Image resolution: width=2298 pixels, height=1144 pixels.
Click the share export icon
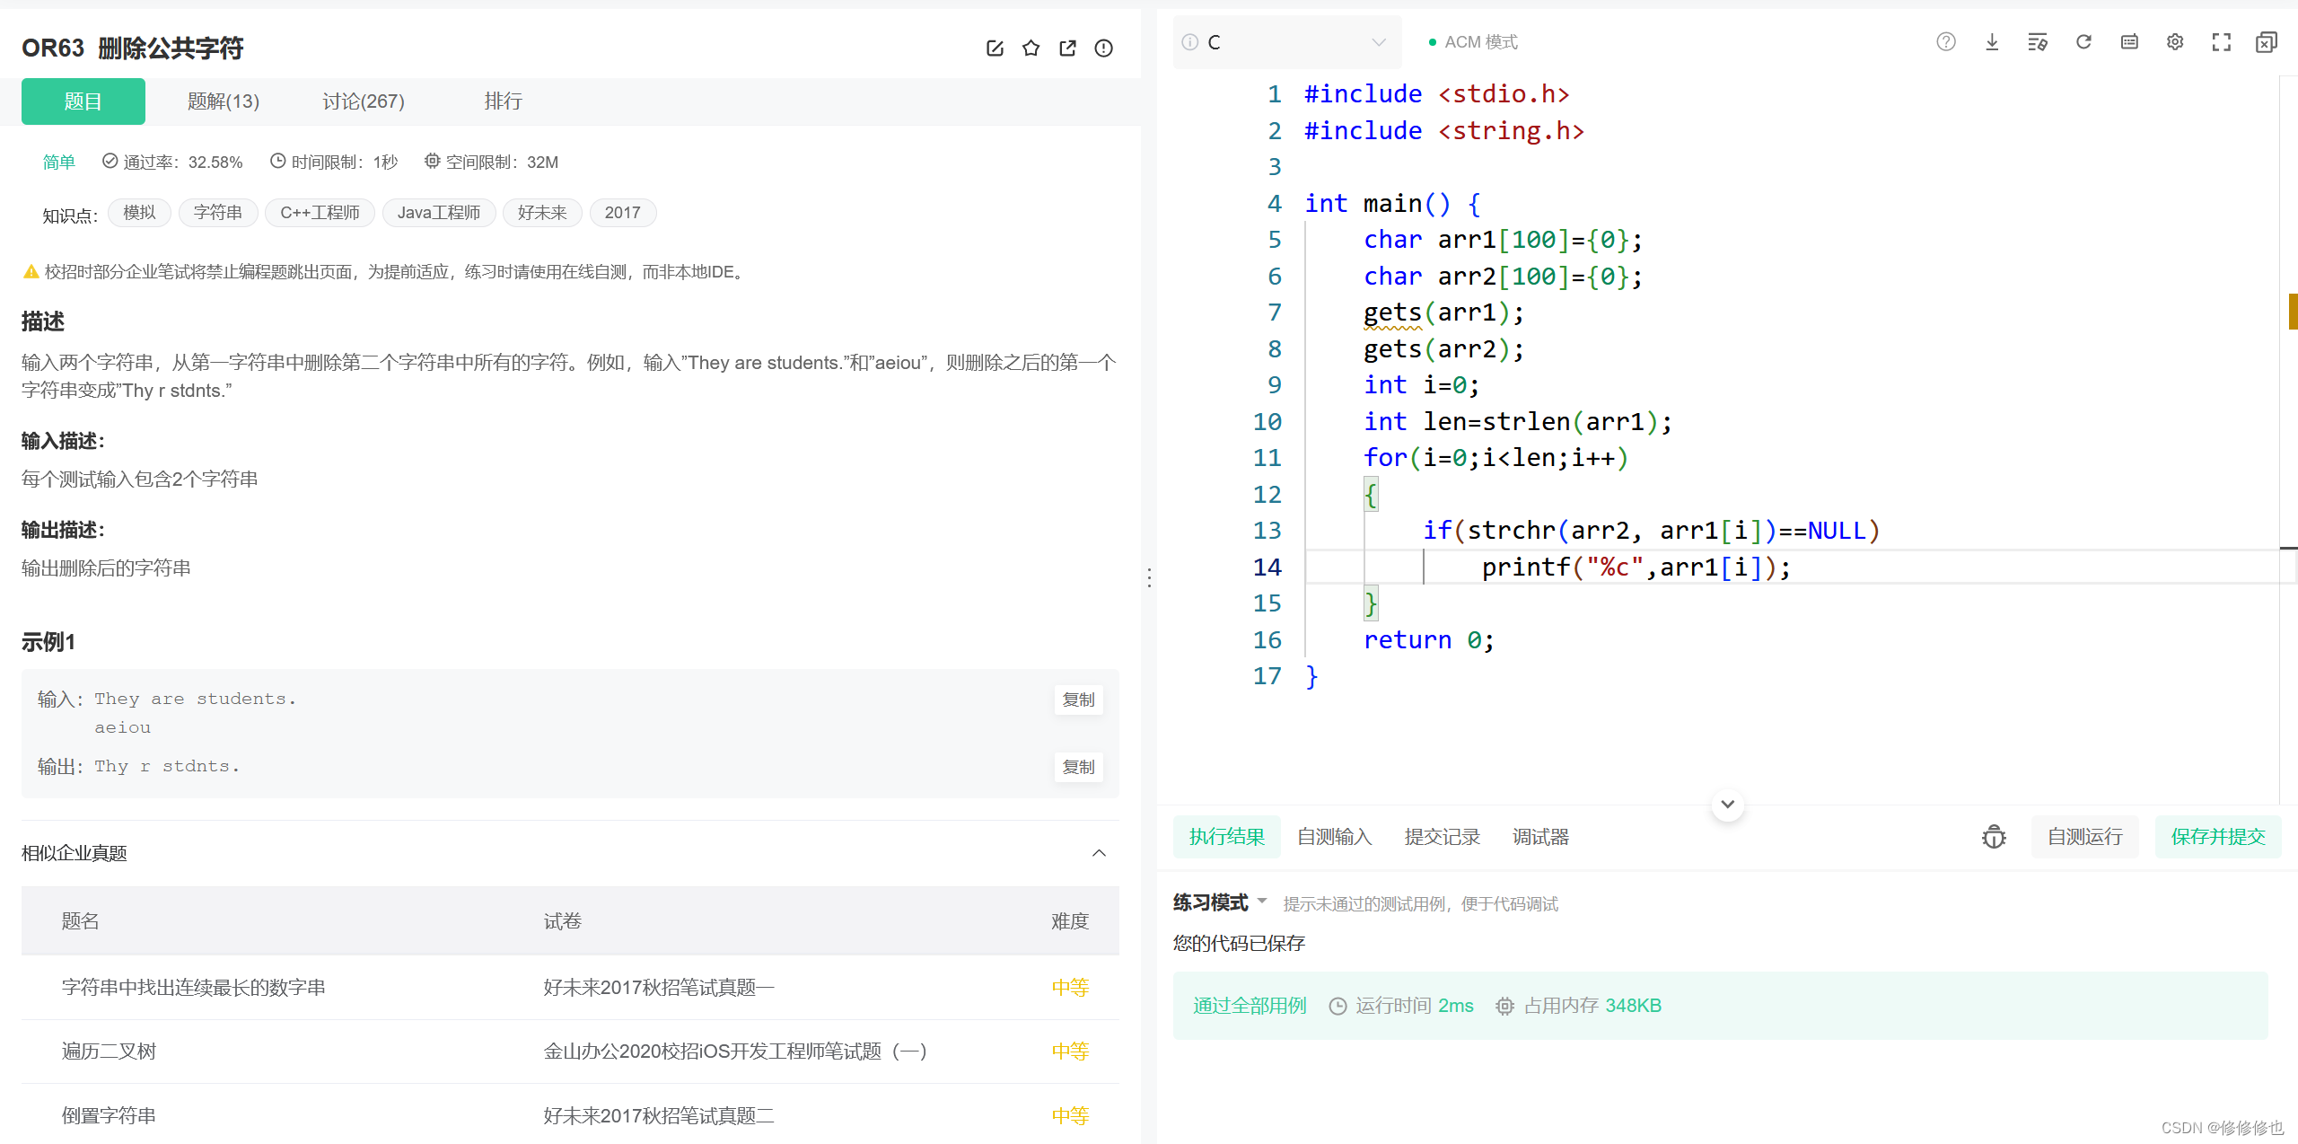click(x=1067, y=48)
